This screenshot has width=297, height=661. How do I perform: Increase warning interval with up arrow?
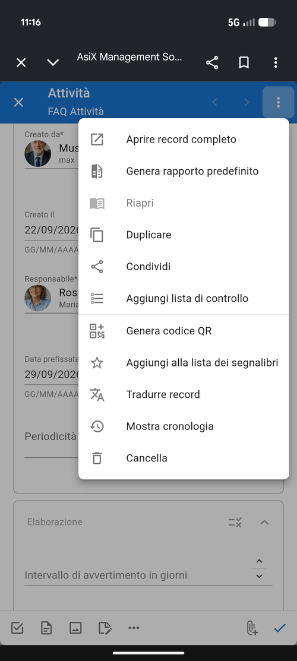click(259, 561)
